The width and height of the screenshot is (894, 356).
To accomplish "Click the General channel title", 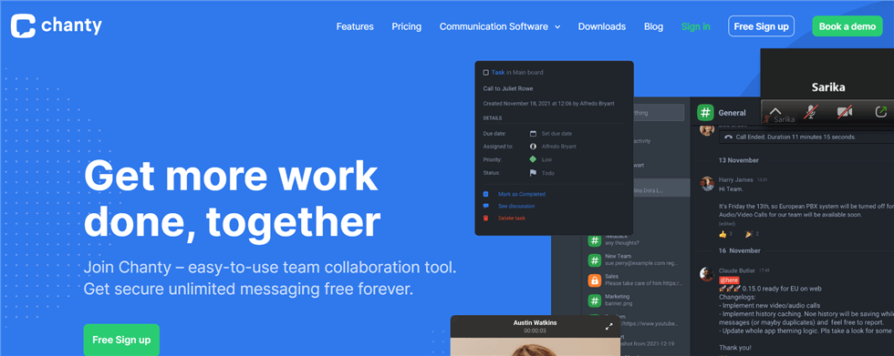I will tap(732, 113).
